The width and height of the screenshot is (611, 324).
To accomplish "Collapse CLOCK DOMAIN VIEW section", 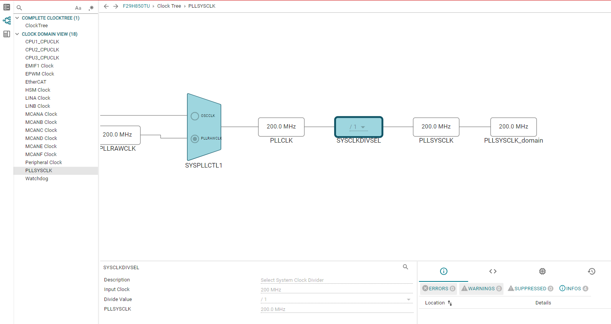I will click(17, 34).
